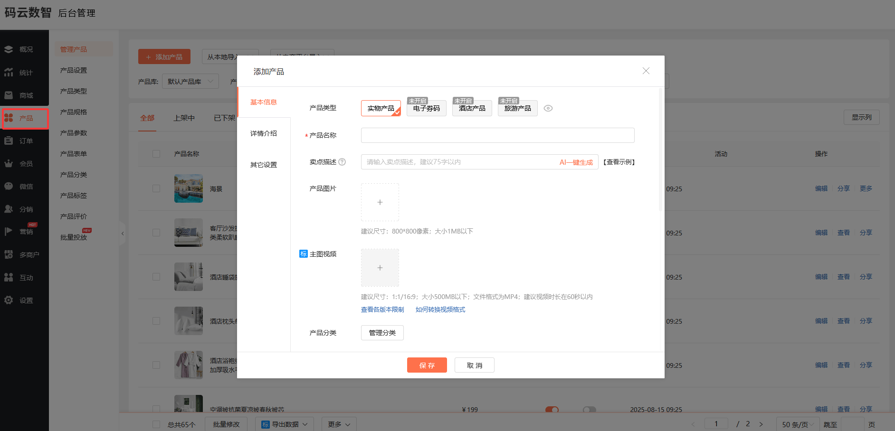The image size is (895, 431).
Task: Toggle the status switch on the 空调被 row
Action: point(552,409)
